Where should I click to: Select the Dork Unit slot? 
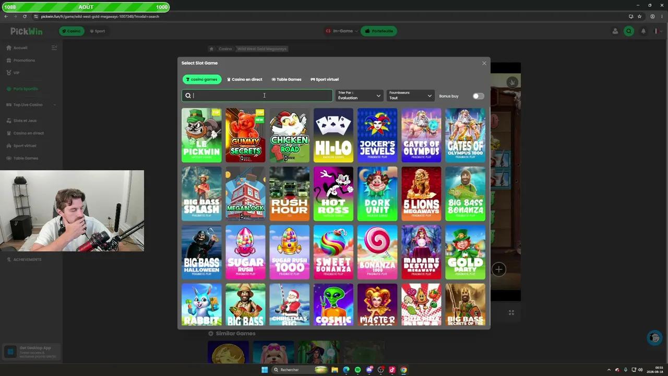pyautogui.click(x=377, y=194)
